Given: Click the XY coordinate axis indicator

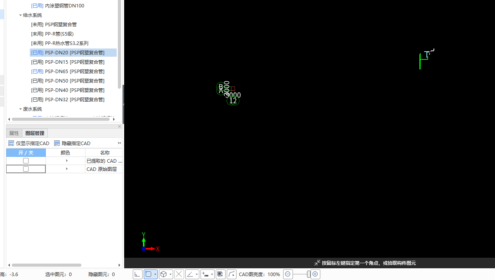Looking at the screenshot, I should (x=150, y=242).
